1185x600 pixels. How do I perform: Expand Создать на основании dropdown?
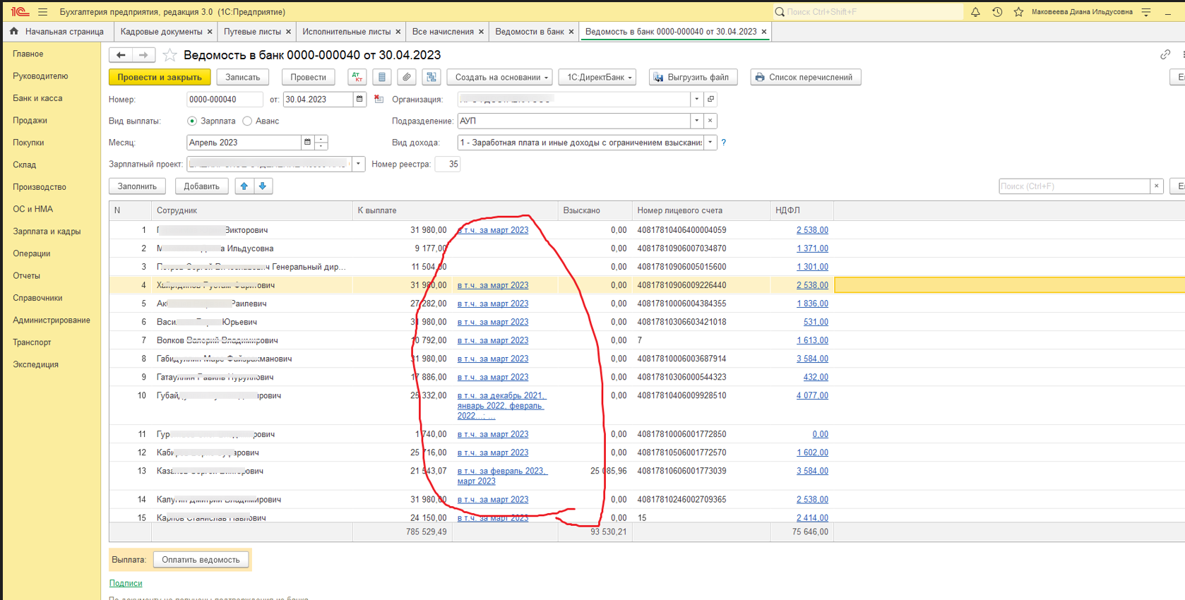tap(500, 78)
